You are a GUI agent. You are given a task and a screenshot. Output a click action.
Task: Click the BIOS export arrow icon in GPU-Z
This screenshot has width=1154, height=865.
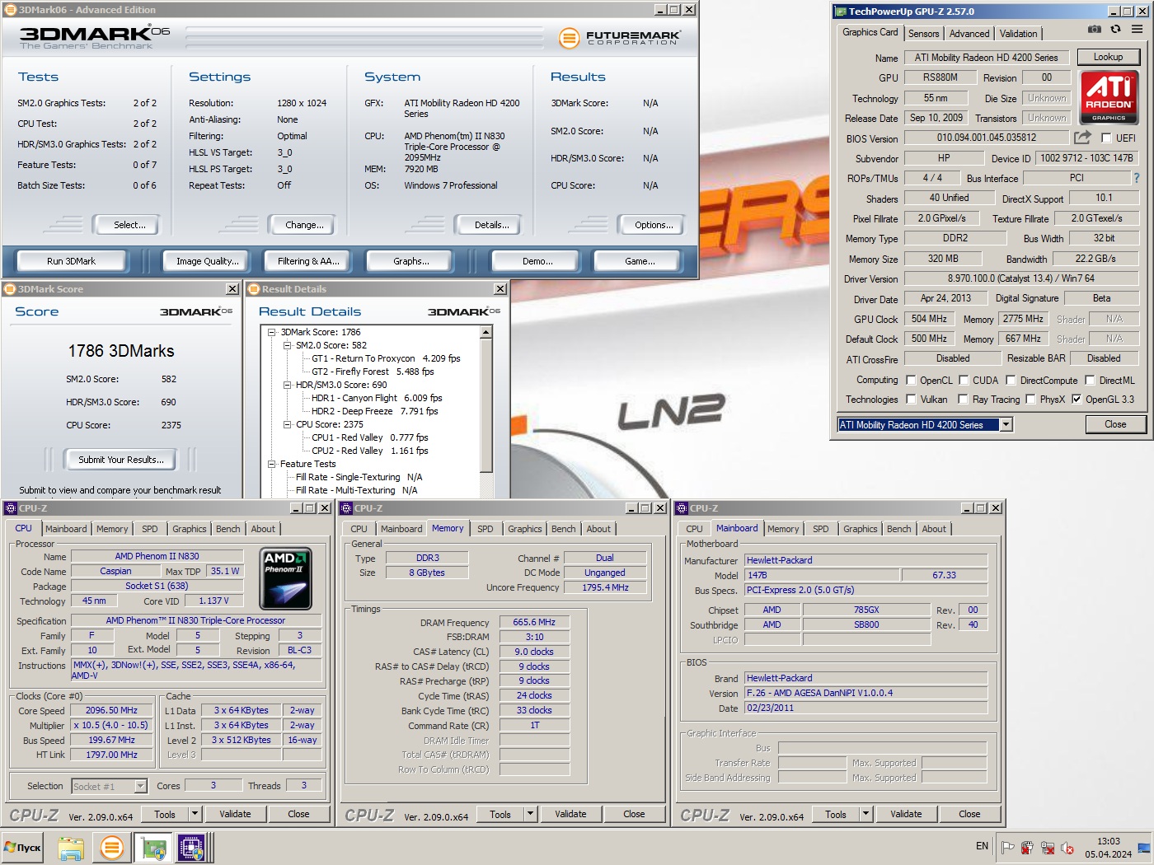[1082, 138]
